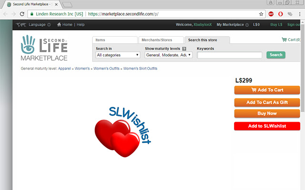Image resolution: width=305 pixels, height=190 pixels.
Task: Open the All categories dropdown
Action: 118,55
